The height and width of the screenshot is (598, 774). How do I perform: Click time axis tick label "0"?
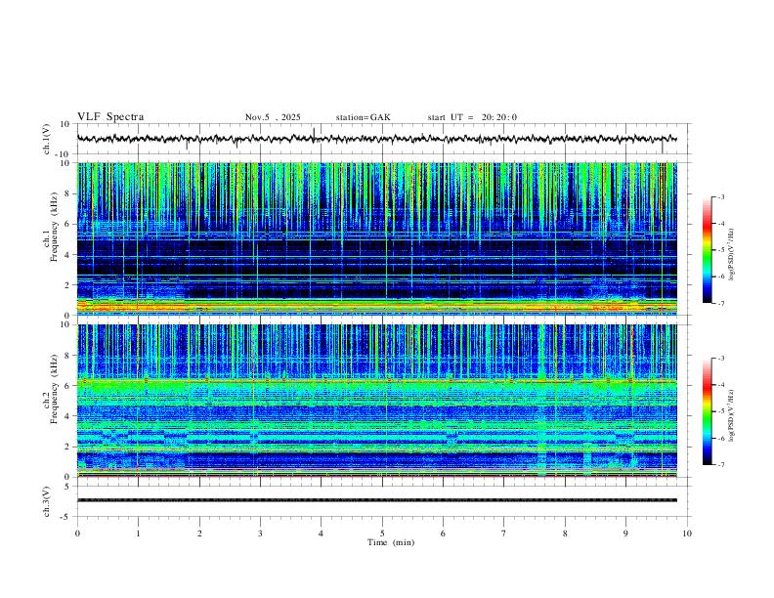tap(77, 534)
